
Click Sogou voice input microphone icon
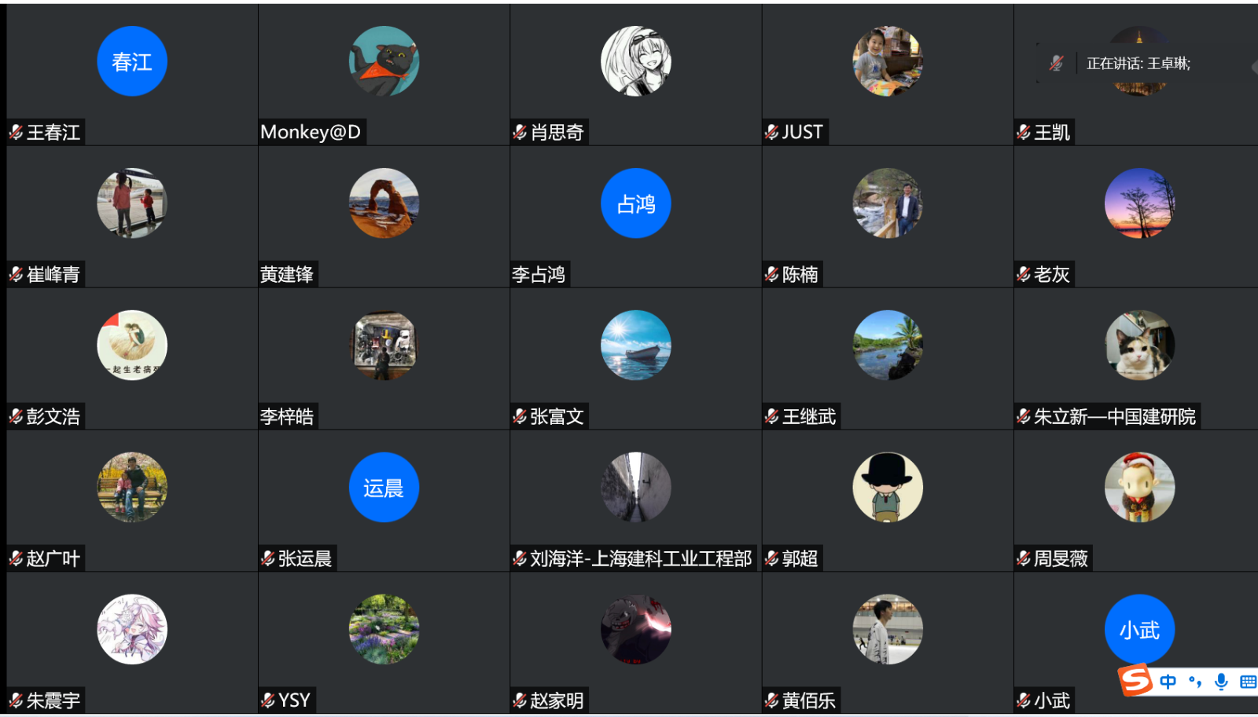(1221, 682)
